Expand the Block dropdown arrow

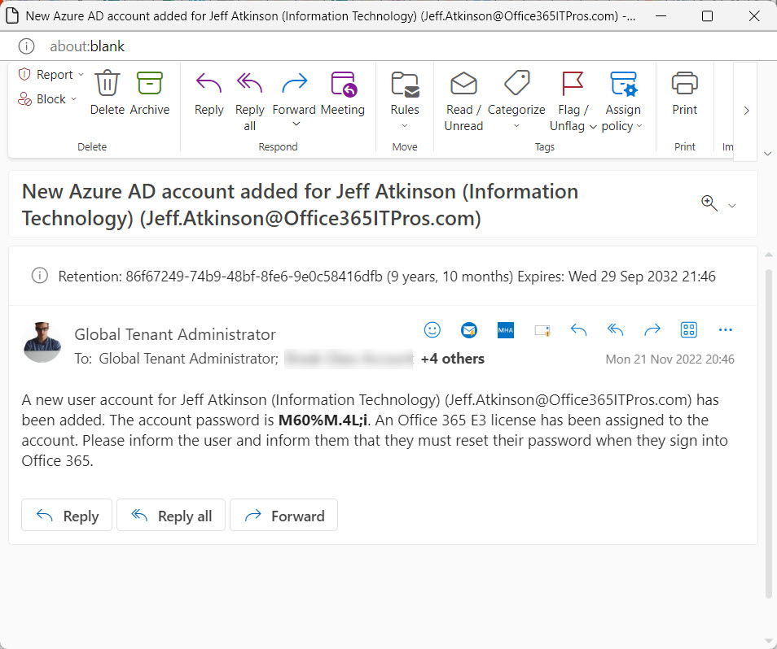(x=74, y=99)
